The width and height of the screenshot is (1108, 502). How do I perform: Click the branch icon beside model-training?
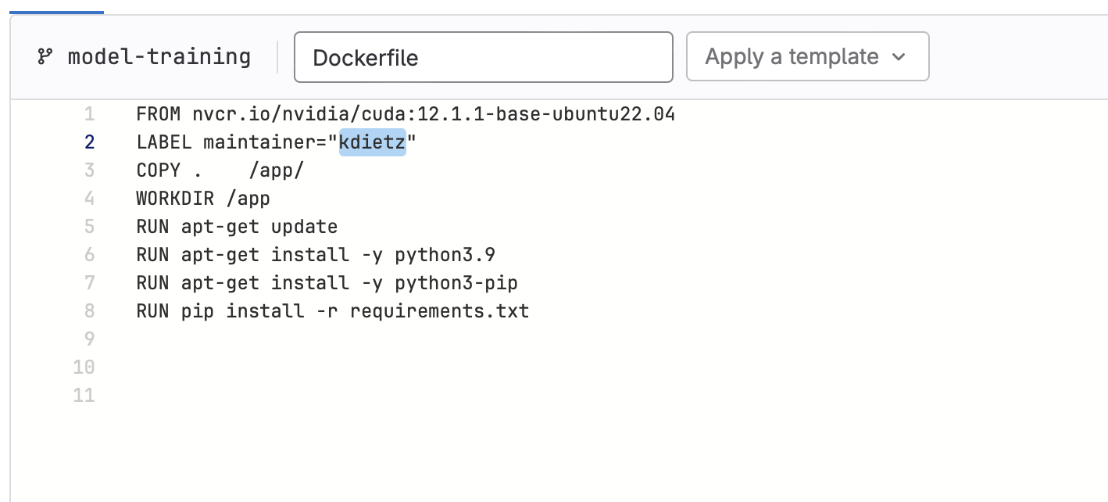(44, 56)
